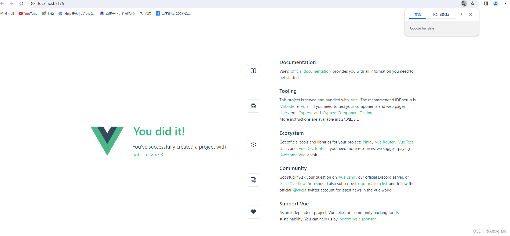510x236 pixels.
Task: Click the browser back arrow
Action: [2, 3]
